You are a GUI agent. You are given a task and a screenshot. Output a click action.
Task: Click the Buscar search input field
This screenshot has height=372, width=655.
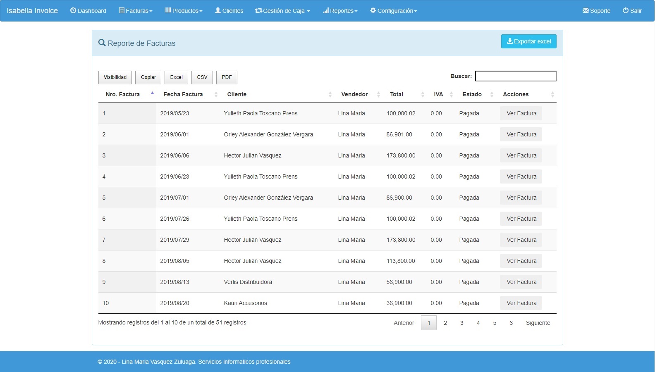coord(515,76)
